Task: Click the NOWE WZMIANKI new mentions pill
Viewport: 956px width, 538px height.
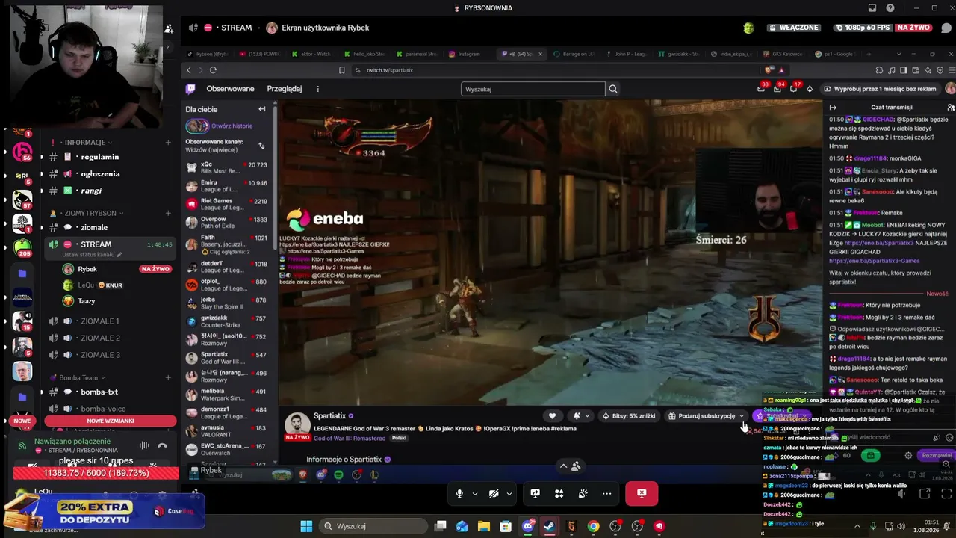Action: coord(111,421)
